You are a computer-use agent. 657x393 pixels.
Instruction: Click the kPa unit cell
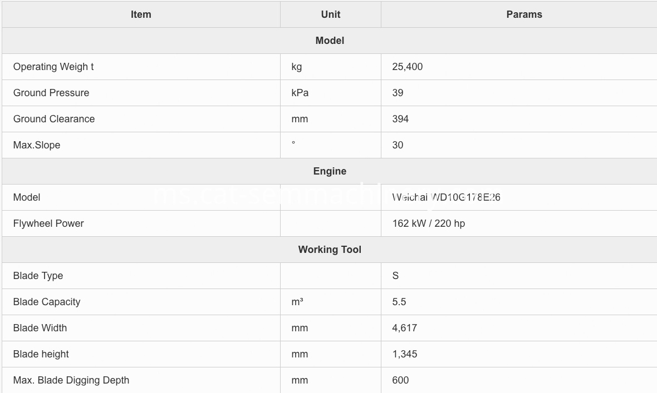point(330,93)
